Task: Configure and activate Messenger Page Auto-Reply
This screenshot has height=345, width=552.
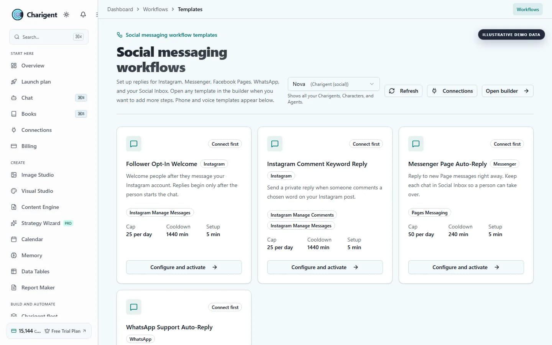Action: (x=466, y=267)
